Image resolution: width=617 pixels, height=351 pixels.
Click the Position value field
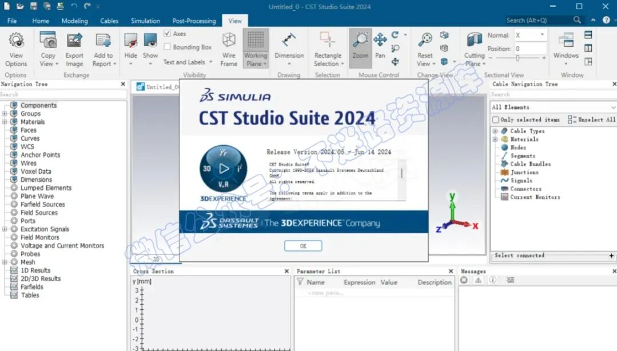pyautogui.click(x=530, y=49)
